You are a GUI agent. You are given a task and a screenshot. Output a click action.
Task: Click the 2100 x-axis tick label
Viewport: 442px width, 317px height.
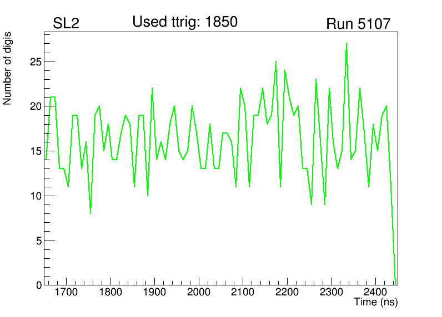click(243, 292)
